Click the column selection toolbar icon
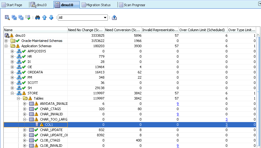Viewport: 261px width, 148px height. coord(28,18)
